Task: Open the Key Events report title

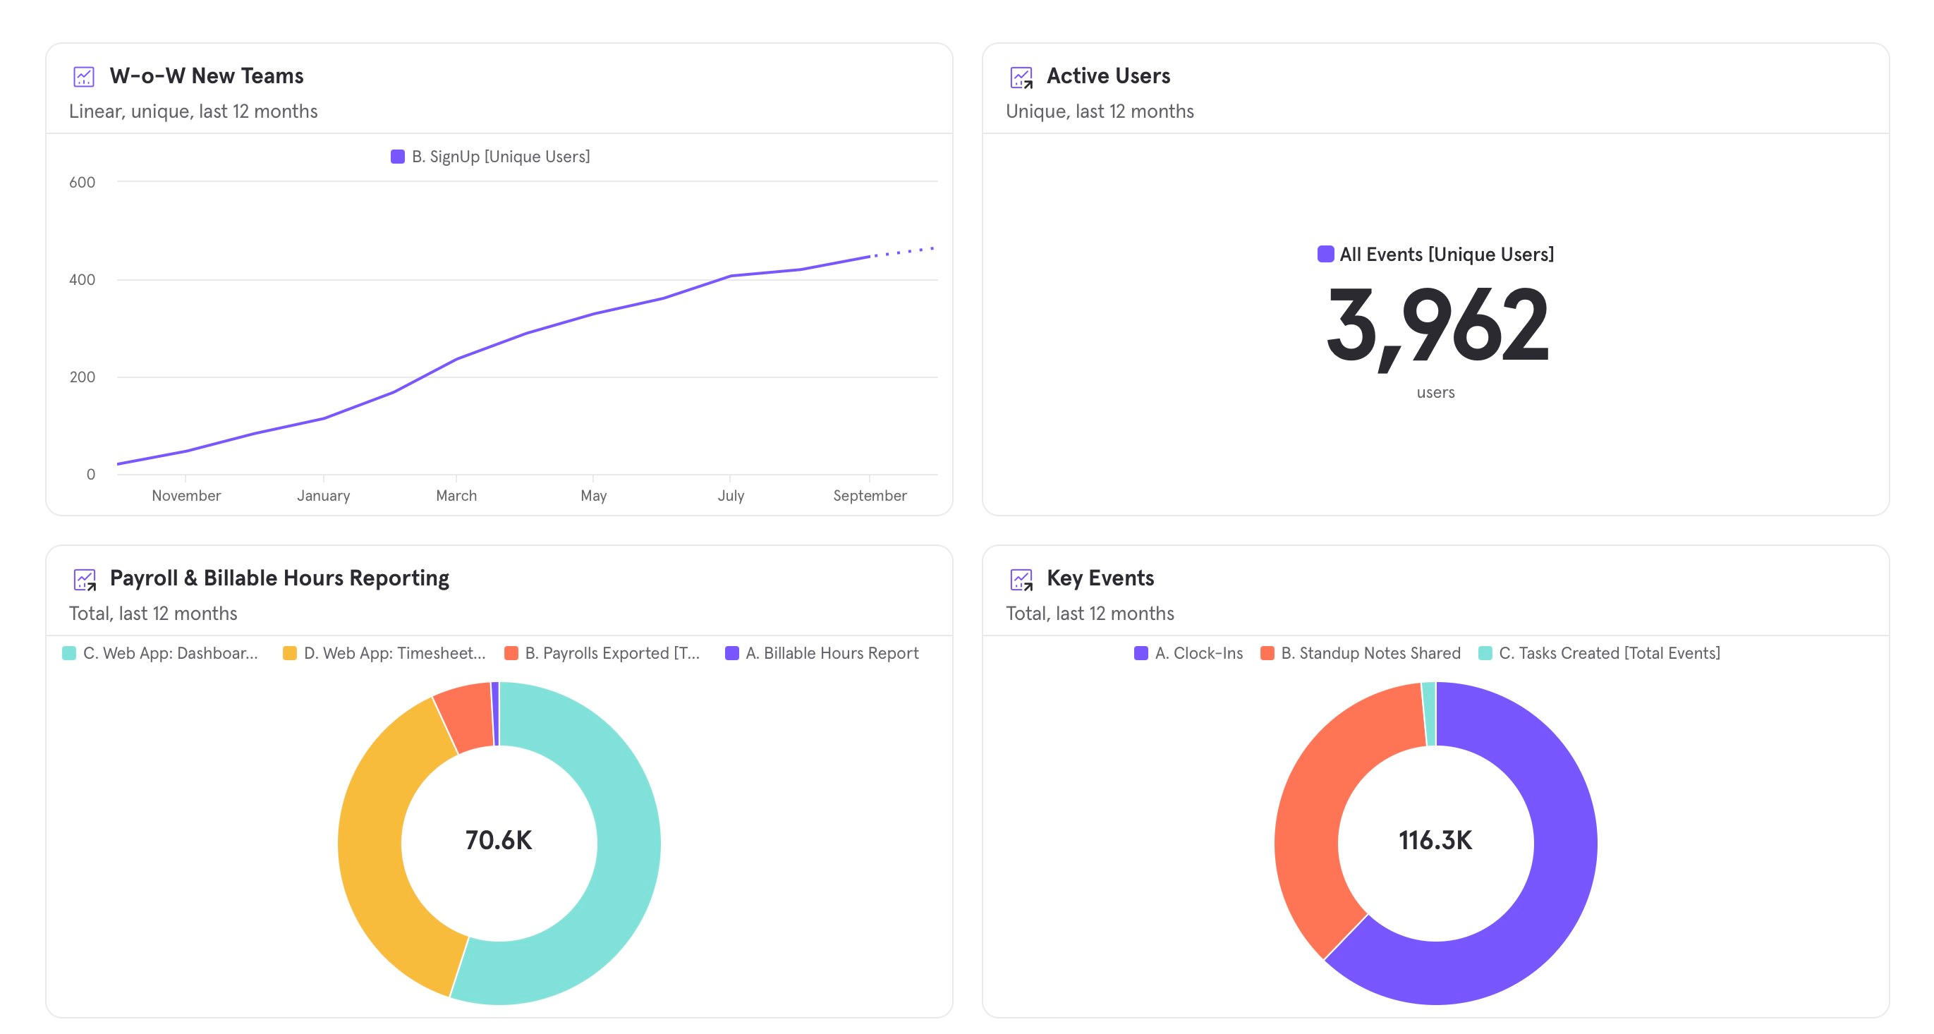Action: pyautogui.click(x=1100, y=578)
